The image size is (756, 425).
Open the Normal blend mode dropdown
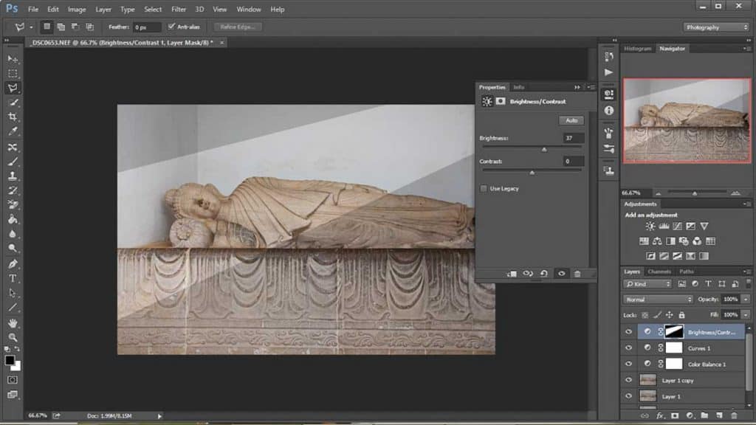click(x=658, y=300)
